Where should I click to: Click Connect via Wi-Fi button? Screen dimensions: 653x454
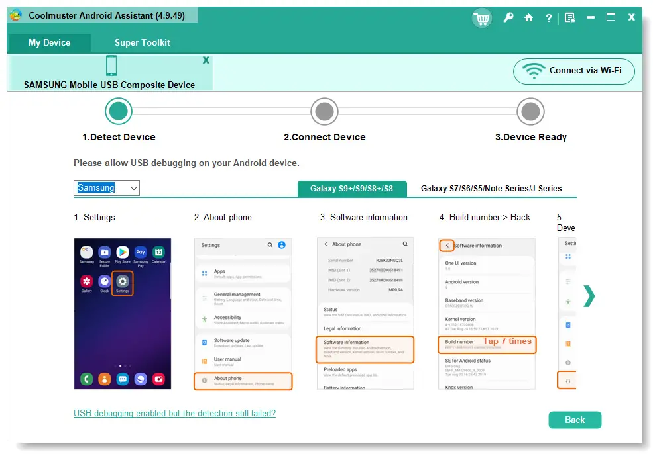574,71
